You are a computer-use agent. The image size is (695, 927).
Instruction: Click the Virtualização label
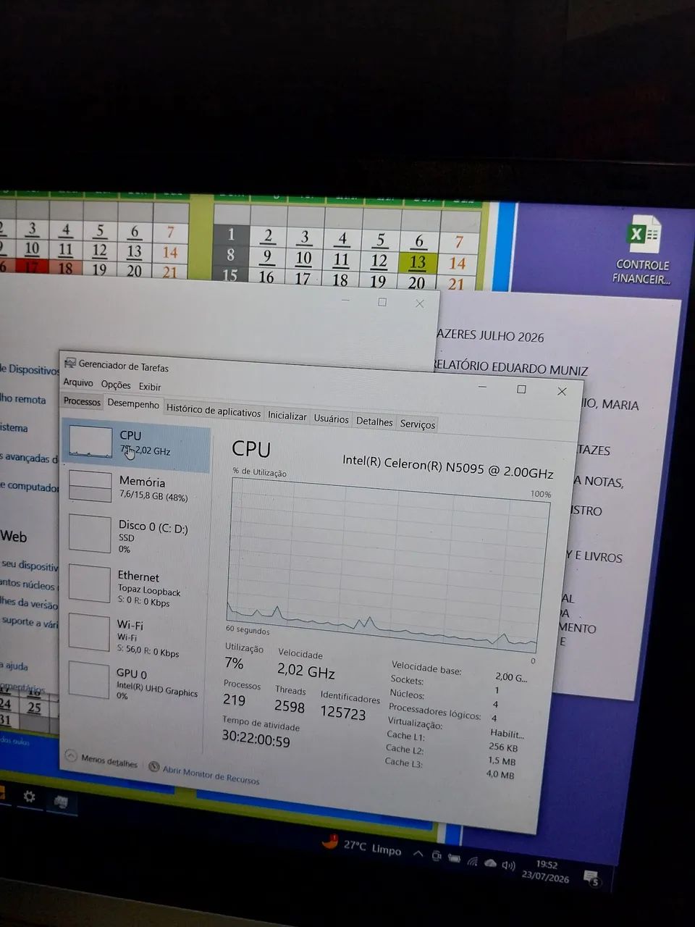415,723
